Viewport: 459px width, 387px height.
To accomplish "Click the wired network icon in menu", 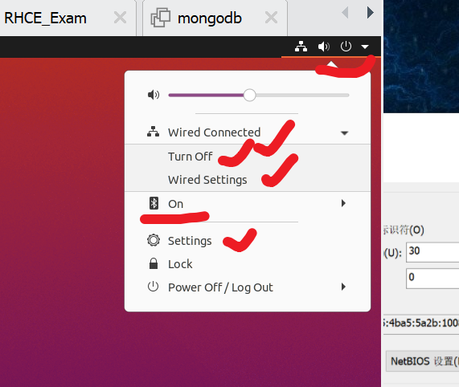I will pos(153,132).
